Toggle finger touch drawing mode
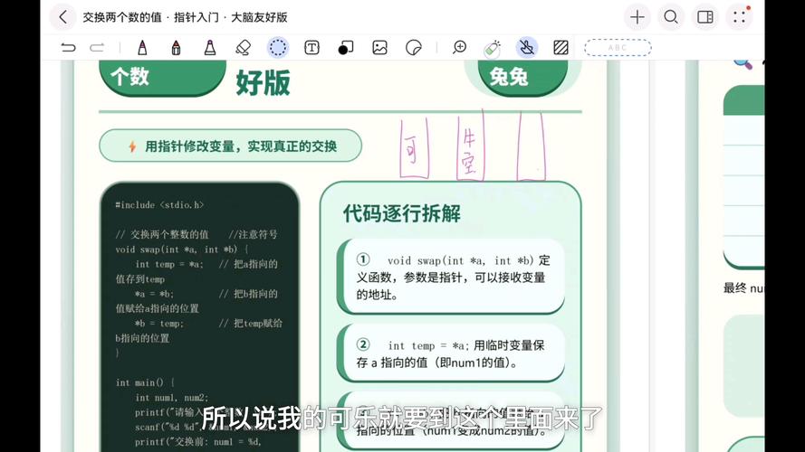This screenshot has height=452, width=805. coord(526,48)
